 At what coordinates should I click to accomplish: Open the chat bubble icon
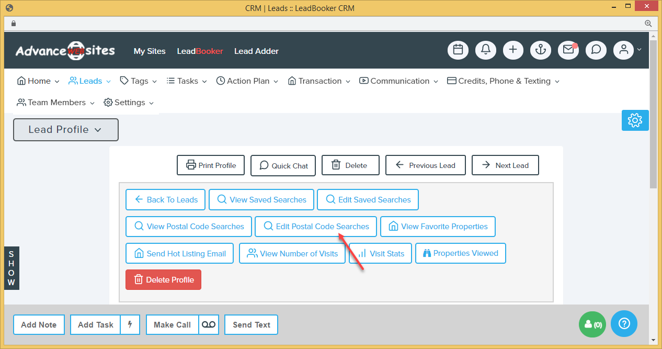coord(596,50)
